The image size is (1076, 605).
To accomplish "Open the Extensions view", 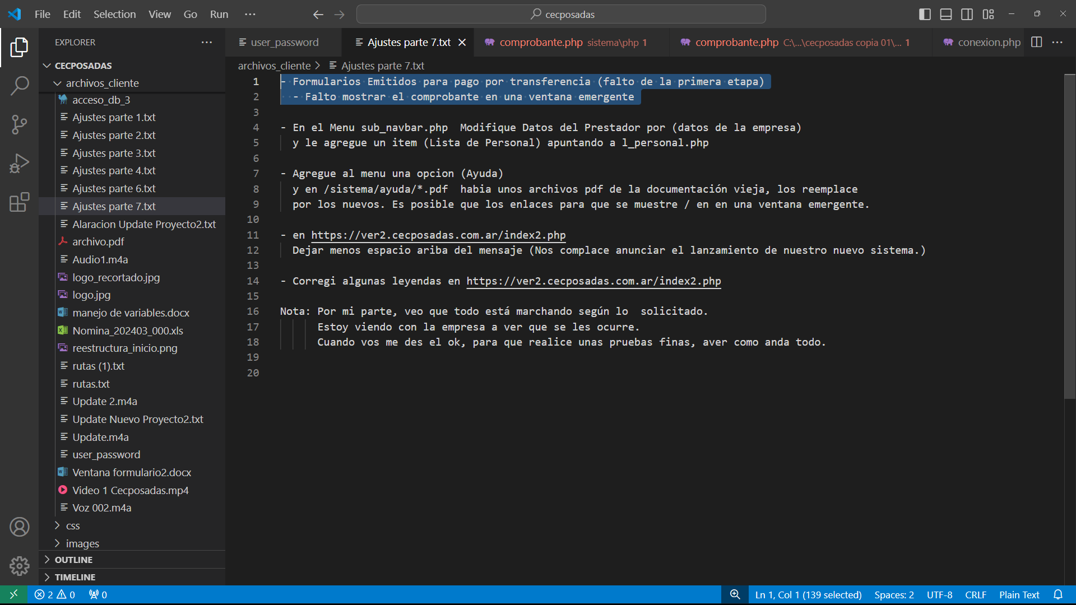I will (19, 202).
